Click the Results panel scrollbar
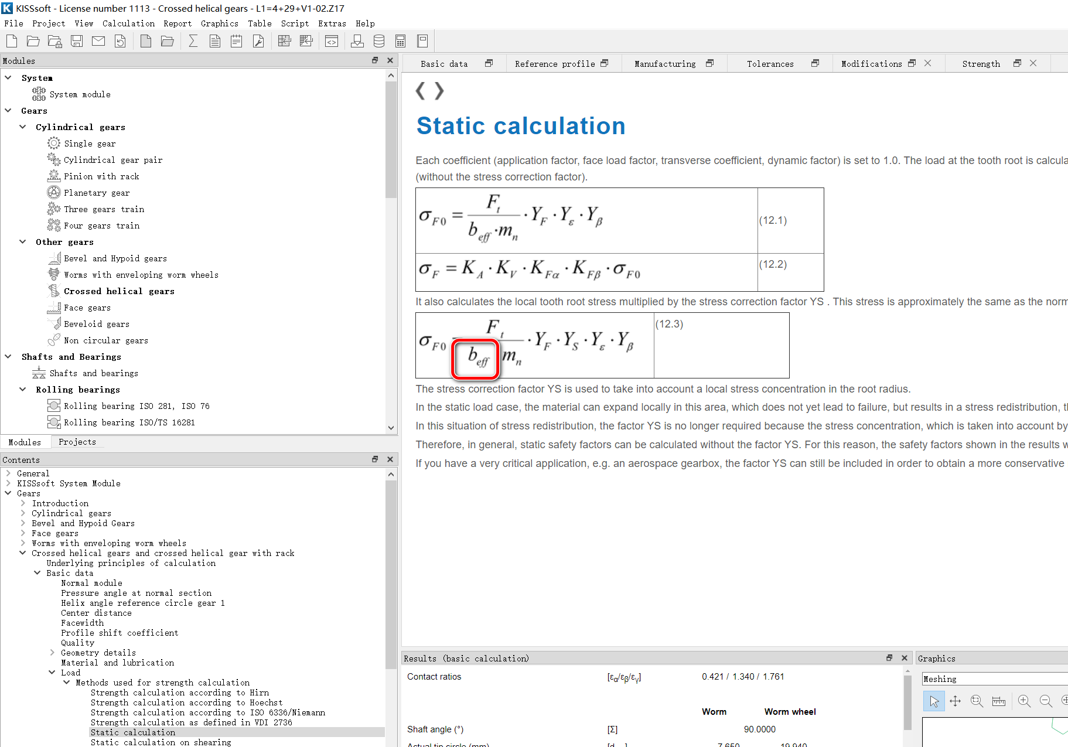 (908, 702)
